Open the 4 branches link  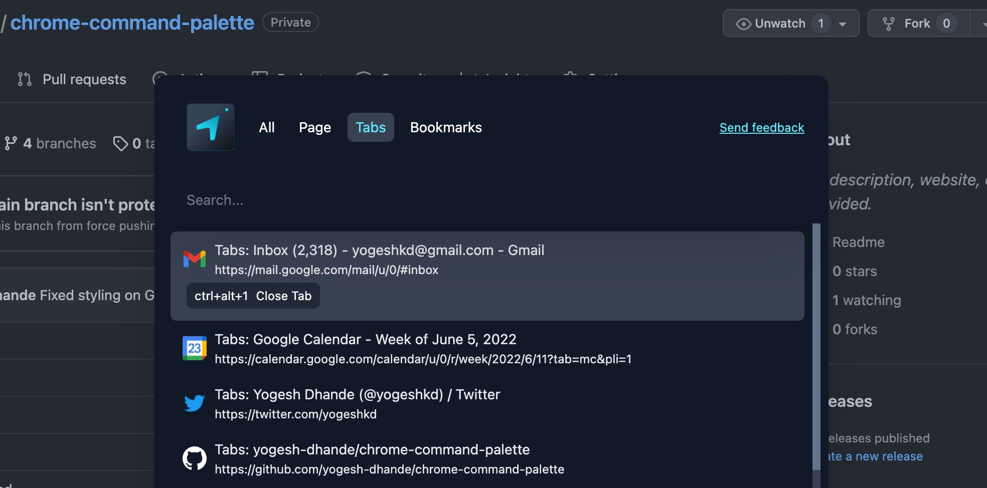50,143
